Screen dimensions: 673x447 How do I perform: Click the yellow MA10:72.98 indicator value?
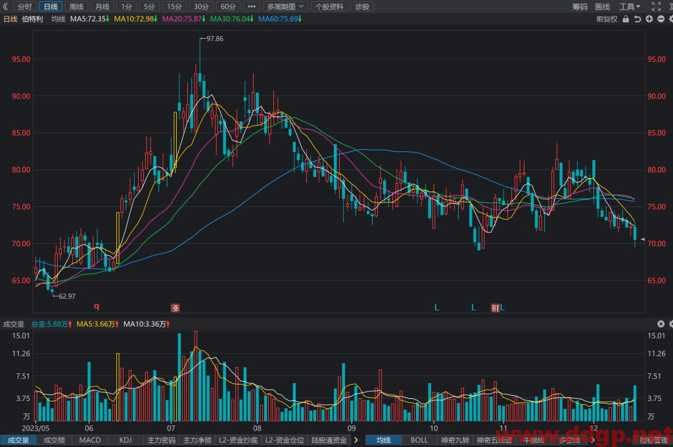tap(135, 19)
